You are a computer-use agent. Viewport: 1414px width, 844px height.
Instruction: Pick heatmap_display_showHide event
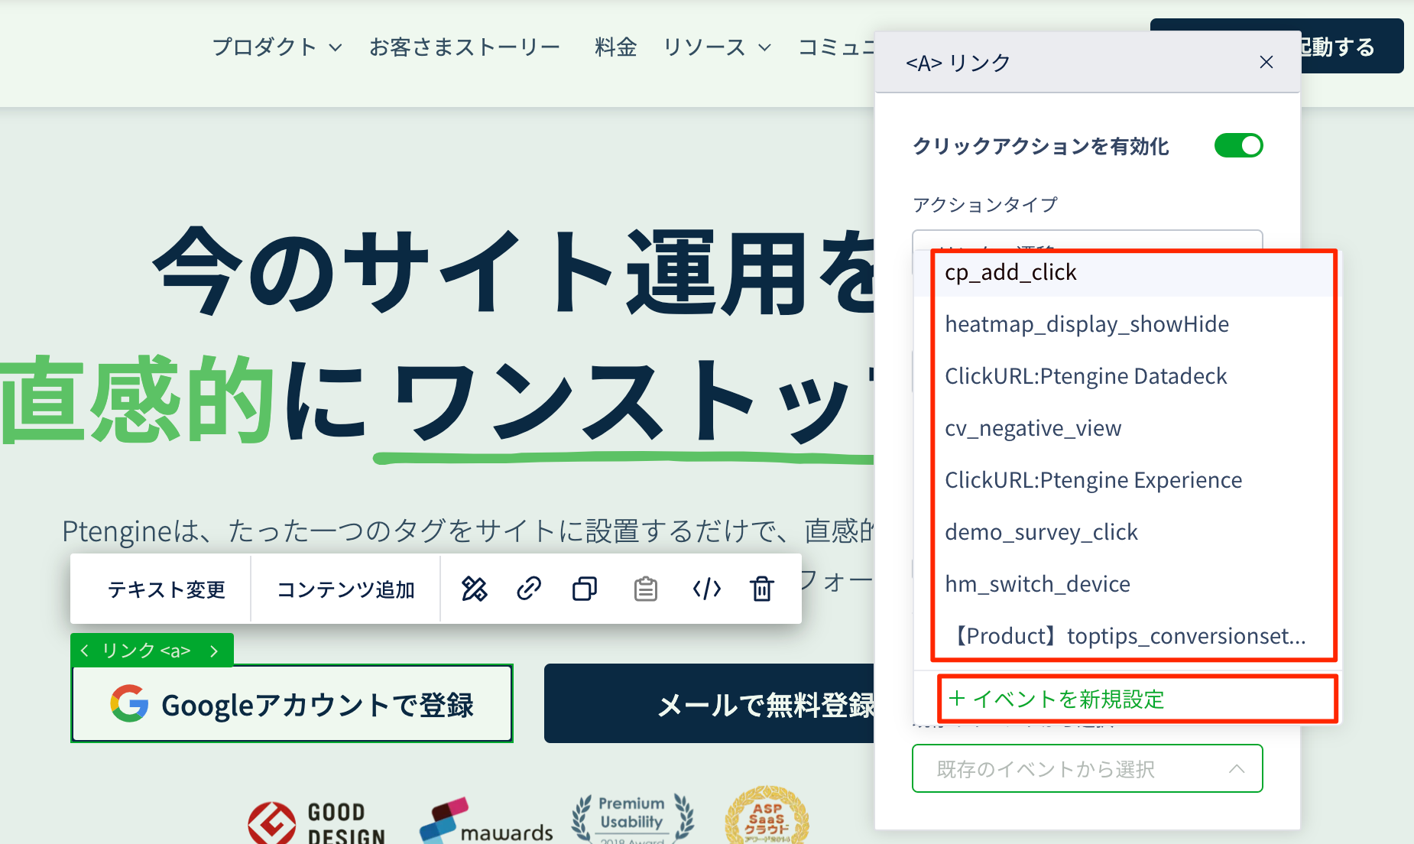click(1086, 324)
